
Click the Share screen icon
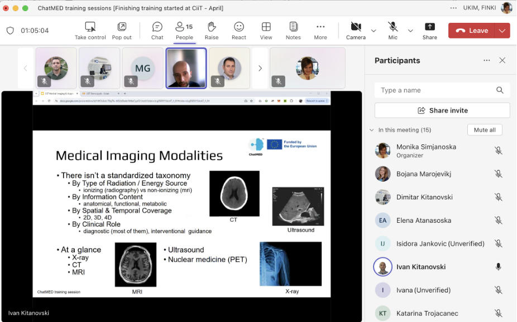(429, 27)
